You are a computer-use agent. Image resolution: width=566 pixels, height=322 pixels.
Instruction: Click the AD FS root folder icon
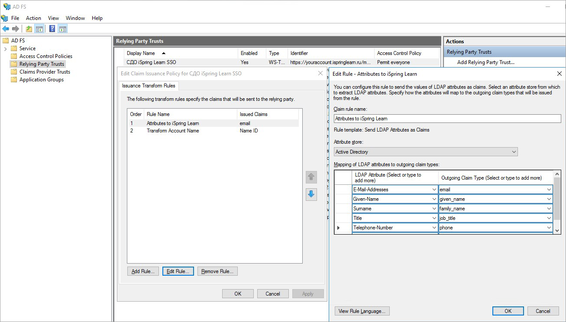(6, 41)
